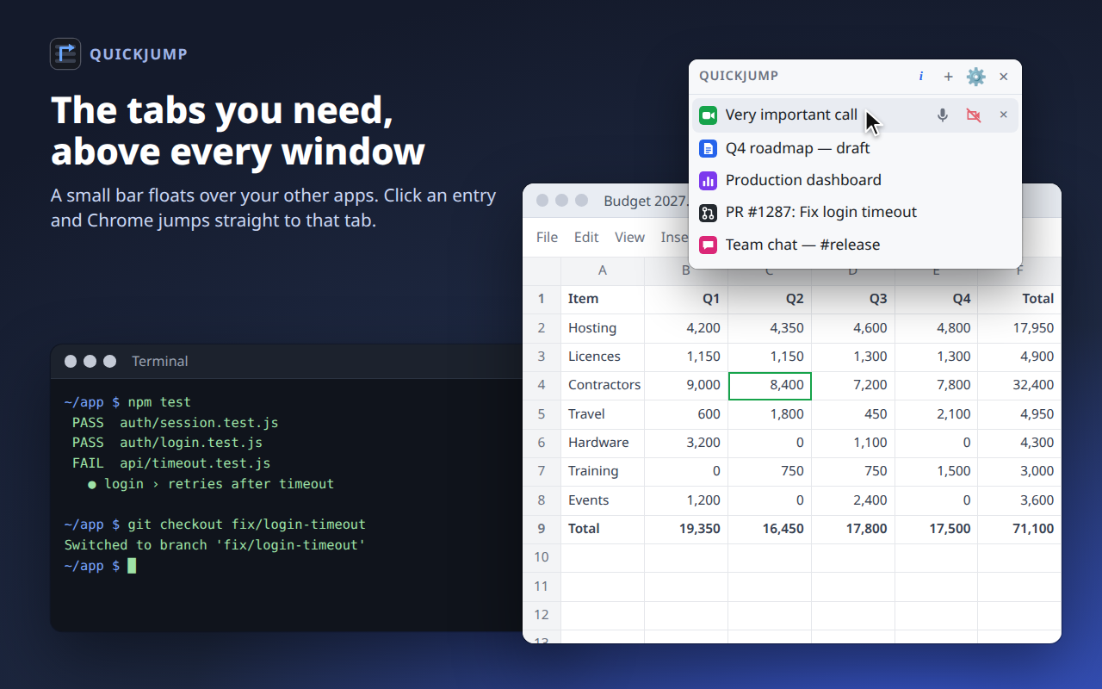Jump to PR #1287: Fix login timeout
The image size is (1102, 689).
tap(855, 213)
